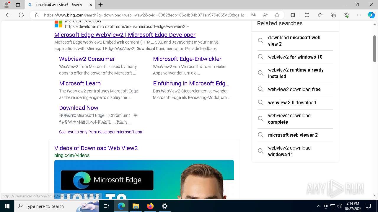This screenshot has width=378, height=212.
Task: Play the Microsoft Edge video thumbnail
Action: (x=144, y=179)
